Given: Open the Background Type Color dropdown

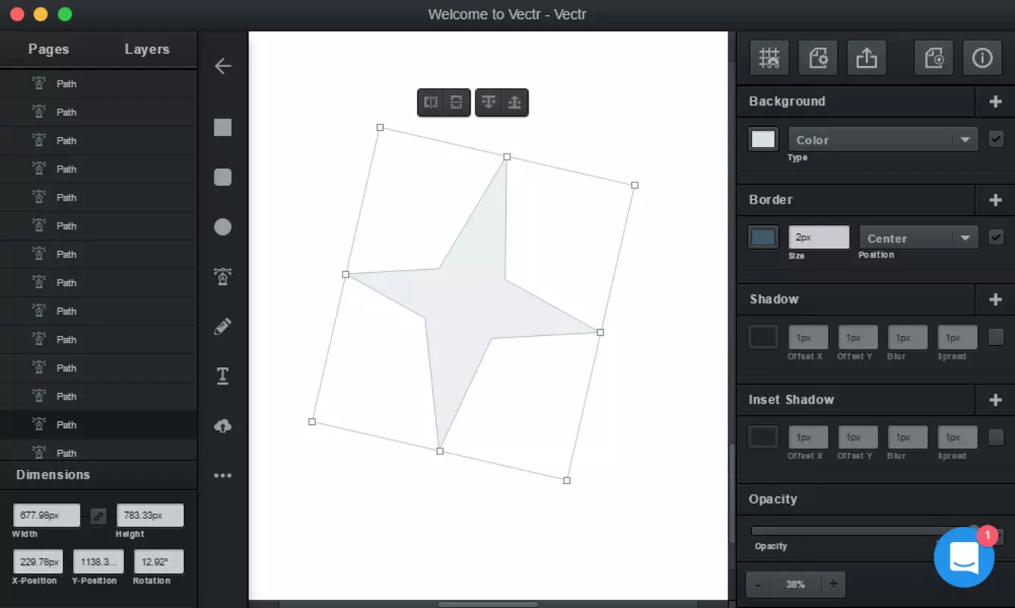Looking at the screenshot, I should click(883, 140).
